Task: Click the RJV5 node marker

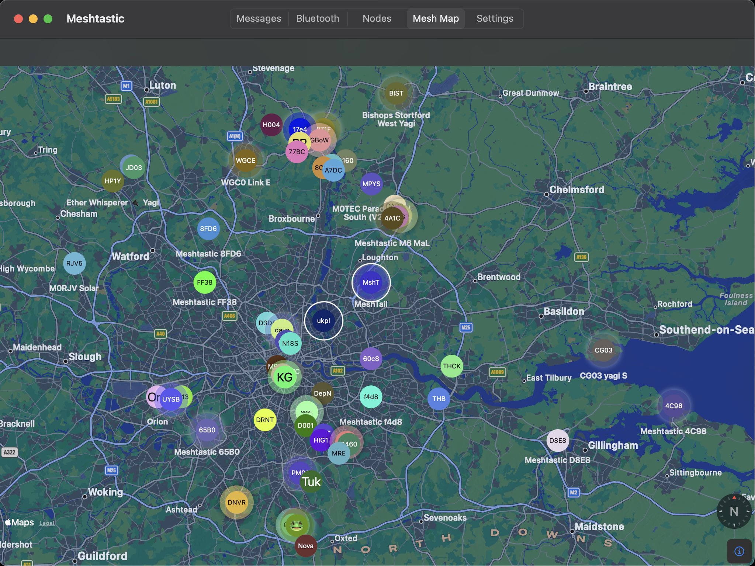Action: pos(74,263)
